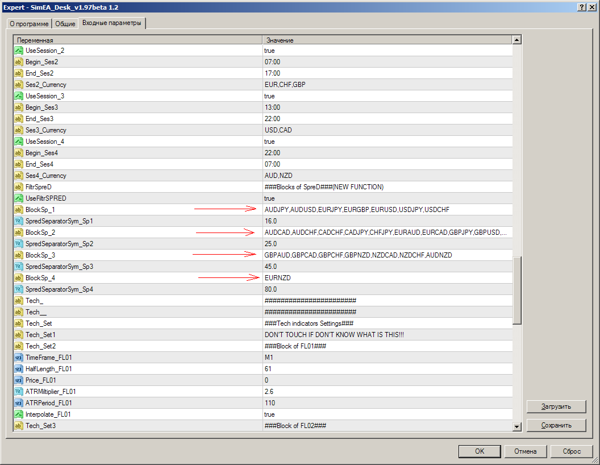Click the string icon beside BlockSp_2
600x465 pixels.
(x=18, y=232)
